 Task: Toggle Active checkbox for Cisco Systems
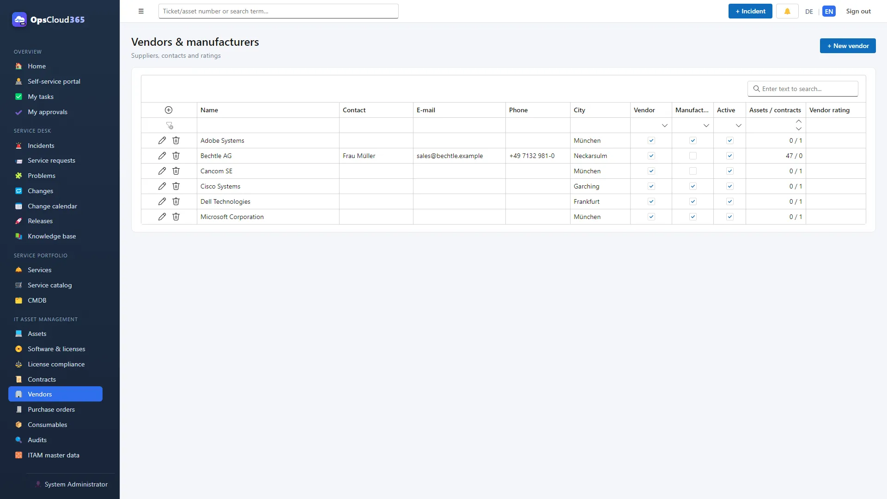[730, 186]
